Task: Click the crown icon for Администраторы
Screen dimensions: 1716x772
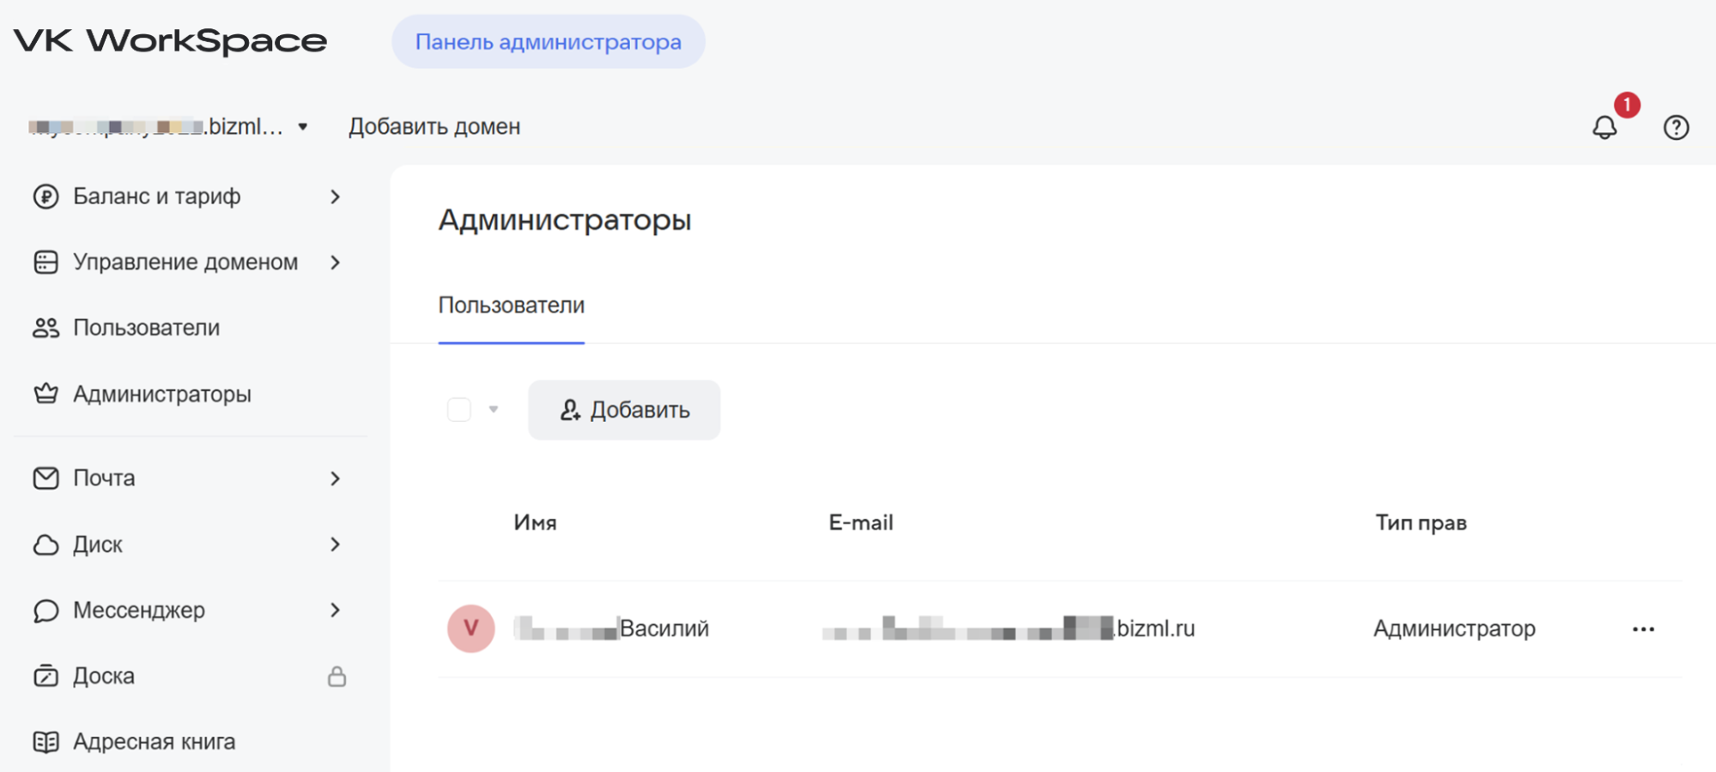Action: (x=45, y=394)
